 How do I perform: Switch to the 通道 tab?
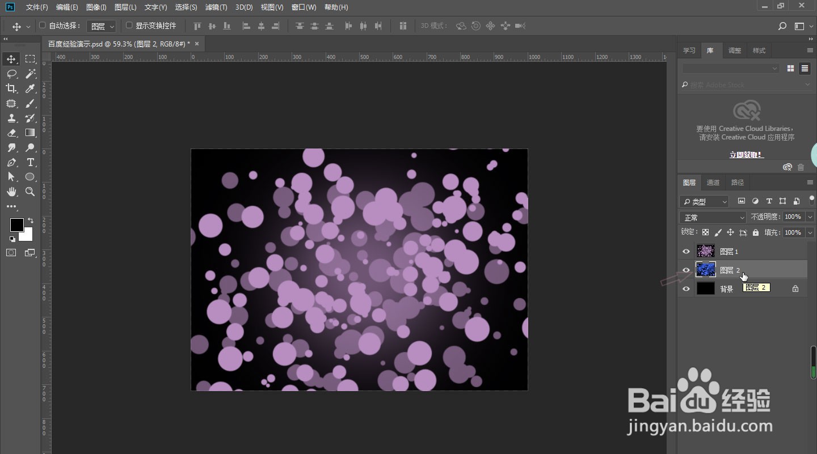click(x=713, y=183)
